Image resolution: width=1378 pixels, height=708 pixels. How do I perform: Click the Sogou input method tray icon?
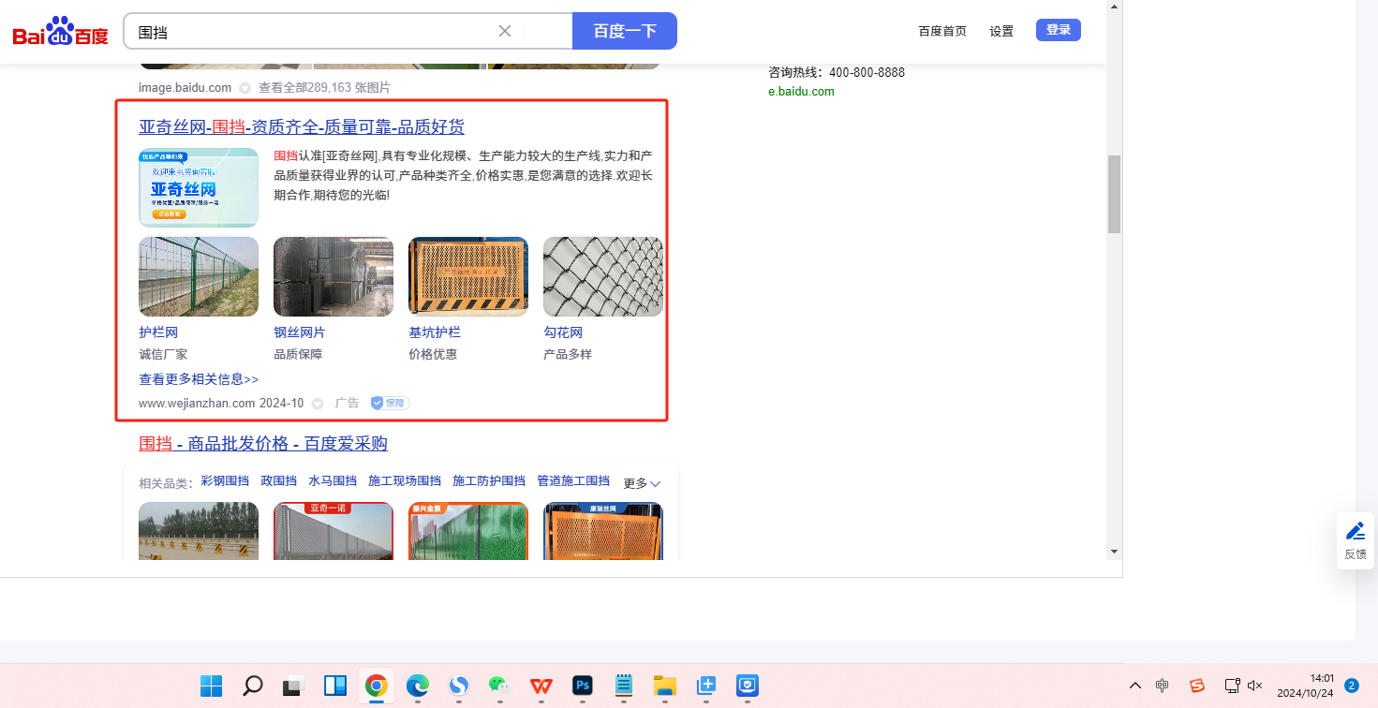pos(1196,686)
